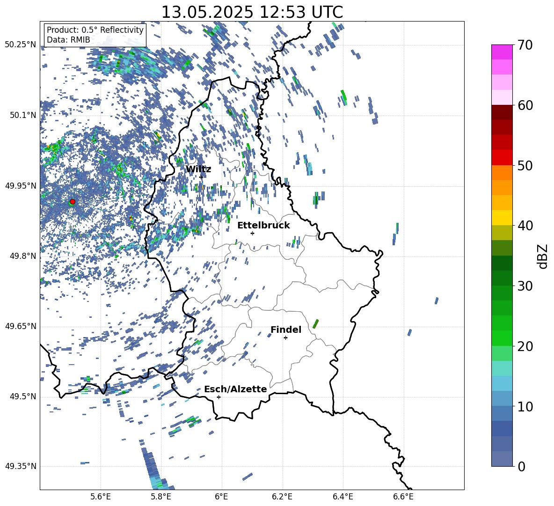Click the 50.1°N latitude label
The height and width of the screenshot is (506, 554).
(23, 115)
